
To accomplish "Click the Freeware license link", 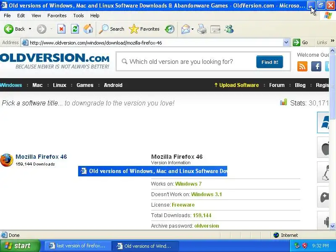I will point(183,205).
